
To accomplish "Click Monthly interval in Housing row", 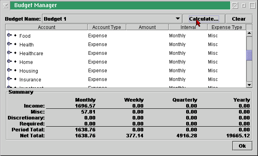I will coord(177,71).
